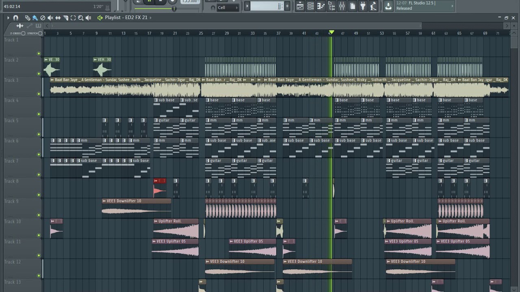
Task: Mute Track 1 with its green light
Action: [x=39, y=54]
